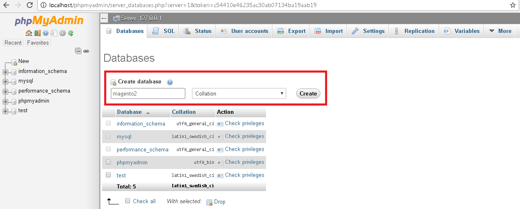The width and height of the screenshot is (520, 209).
Task: Tick the mysql row checkbox
Action: click(108, 136)
